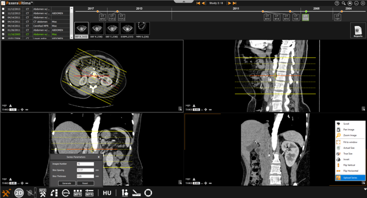This screenshot has width=367, height=198.
Task: Click the 2D view mode icon
Action: [19, 193]
